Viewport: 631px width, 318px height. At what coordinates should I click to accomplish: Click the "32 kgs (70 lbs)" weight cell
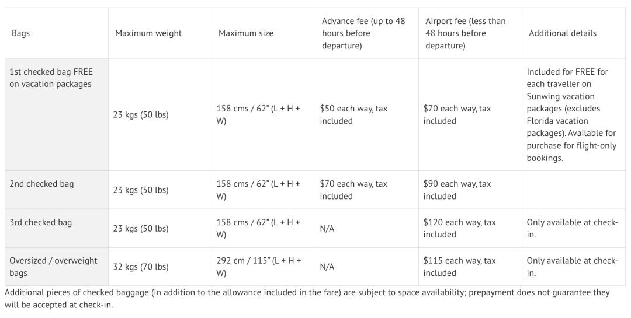[141, 267]
